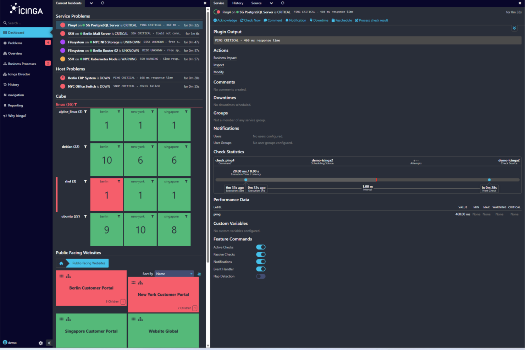Select Dashboard in the sidebar menu
This screenshot has height=350, width=525.
(x=26, y=33)
